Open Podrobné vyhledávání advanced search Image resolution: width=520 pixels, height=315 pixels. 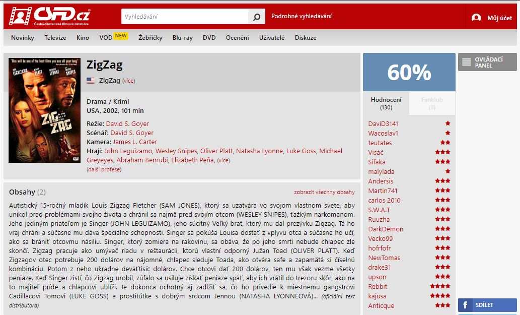(x=302, y=16)
